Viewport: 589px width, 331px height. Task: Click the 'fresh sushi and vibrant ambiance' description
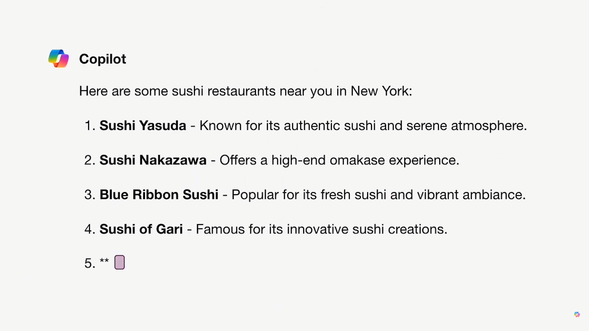pyautogui.click(x=378, y=195)
